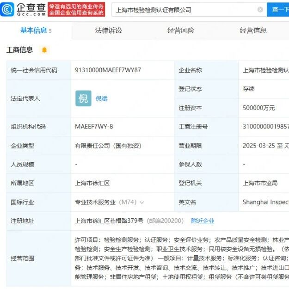This screenshot has width=289, height=289.
Task: Click 上海市市监局 registration authority value
Action: tap(260, 183)
